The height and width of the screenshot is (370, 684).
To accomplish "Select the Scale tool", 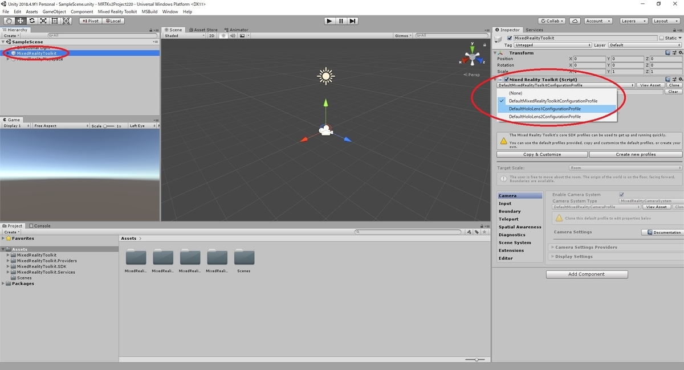I will click(x=43, y=21).
